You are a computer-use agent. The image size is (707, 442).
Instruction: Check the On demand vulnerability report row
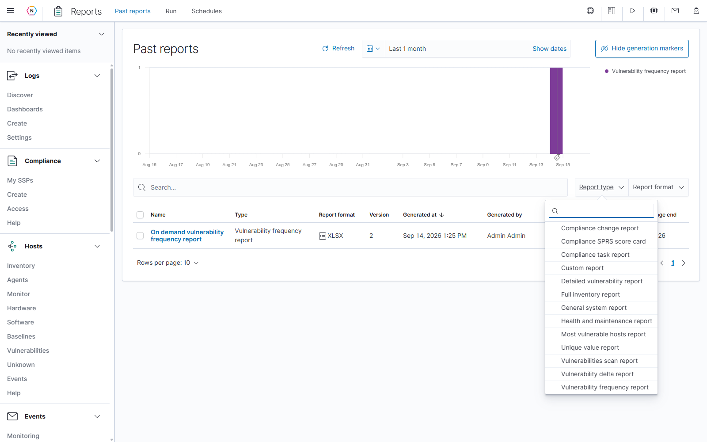click(140, 236)
